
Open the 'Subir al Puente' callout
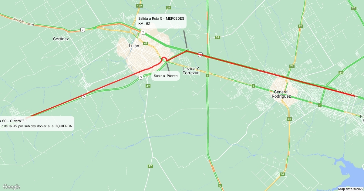tap(166, 76)
